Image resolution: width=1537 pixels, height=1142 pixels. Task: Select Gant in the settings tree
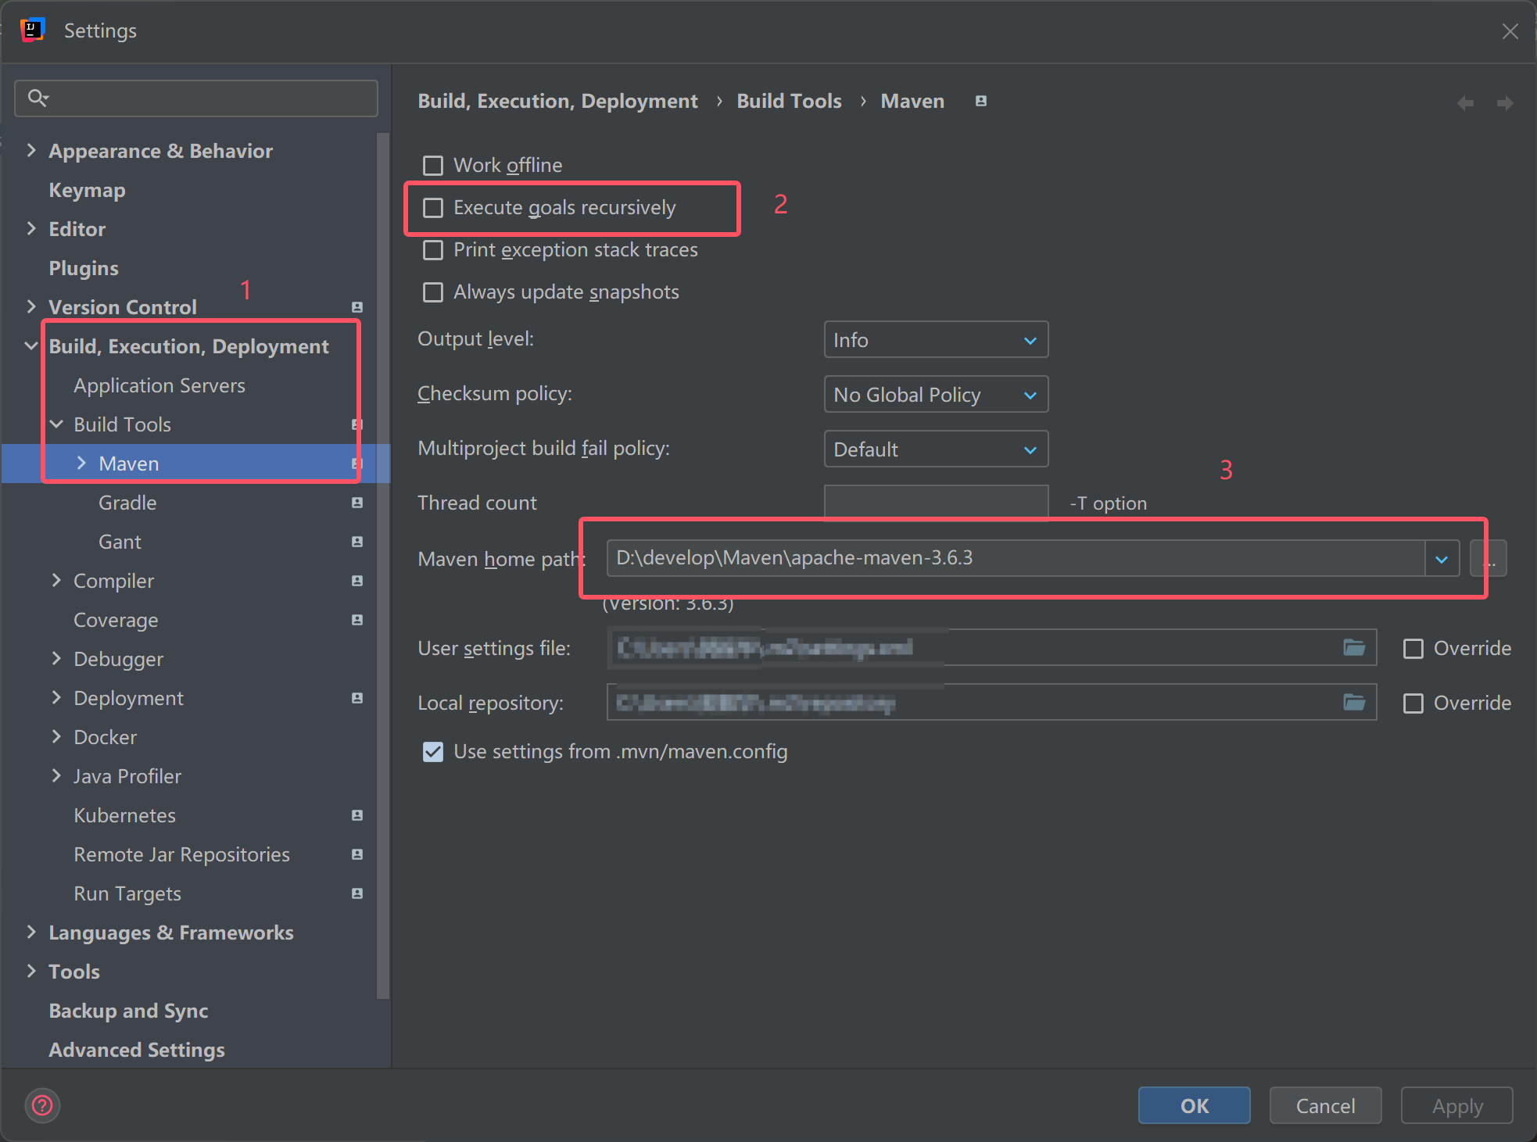[x=120, y=542]
